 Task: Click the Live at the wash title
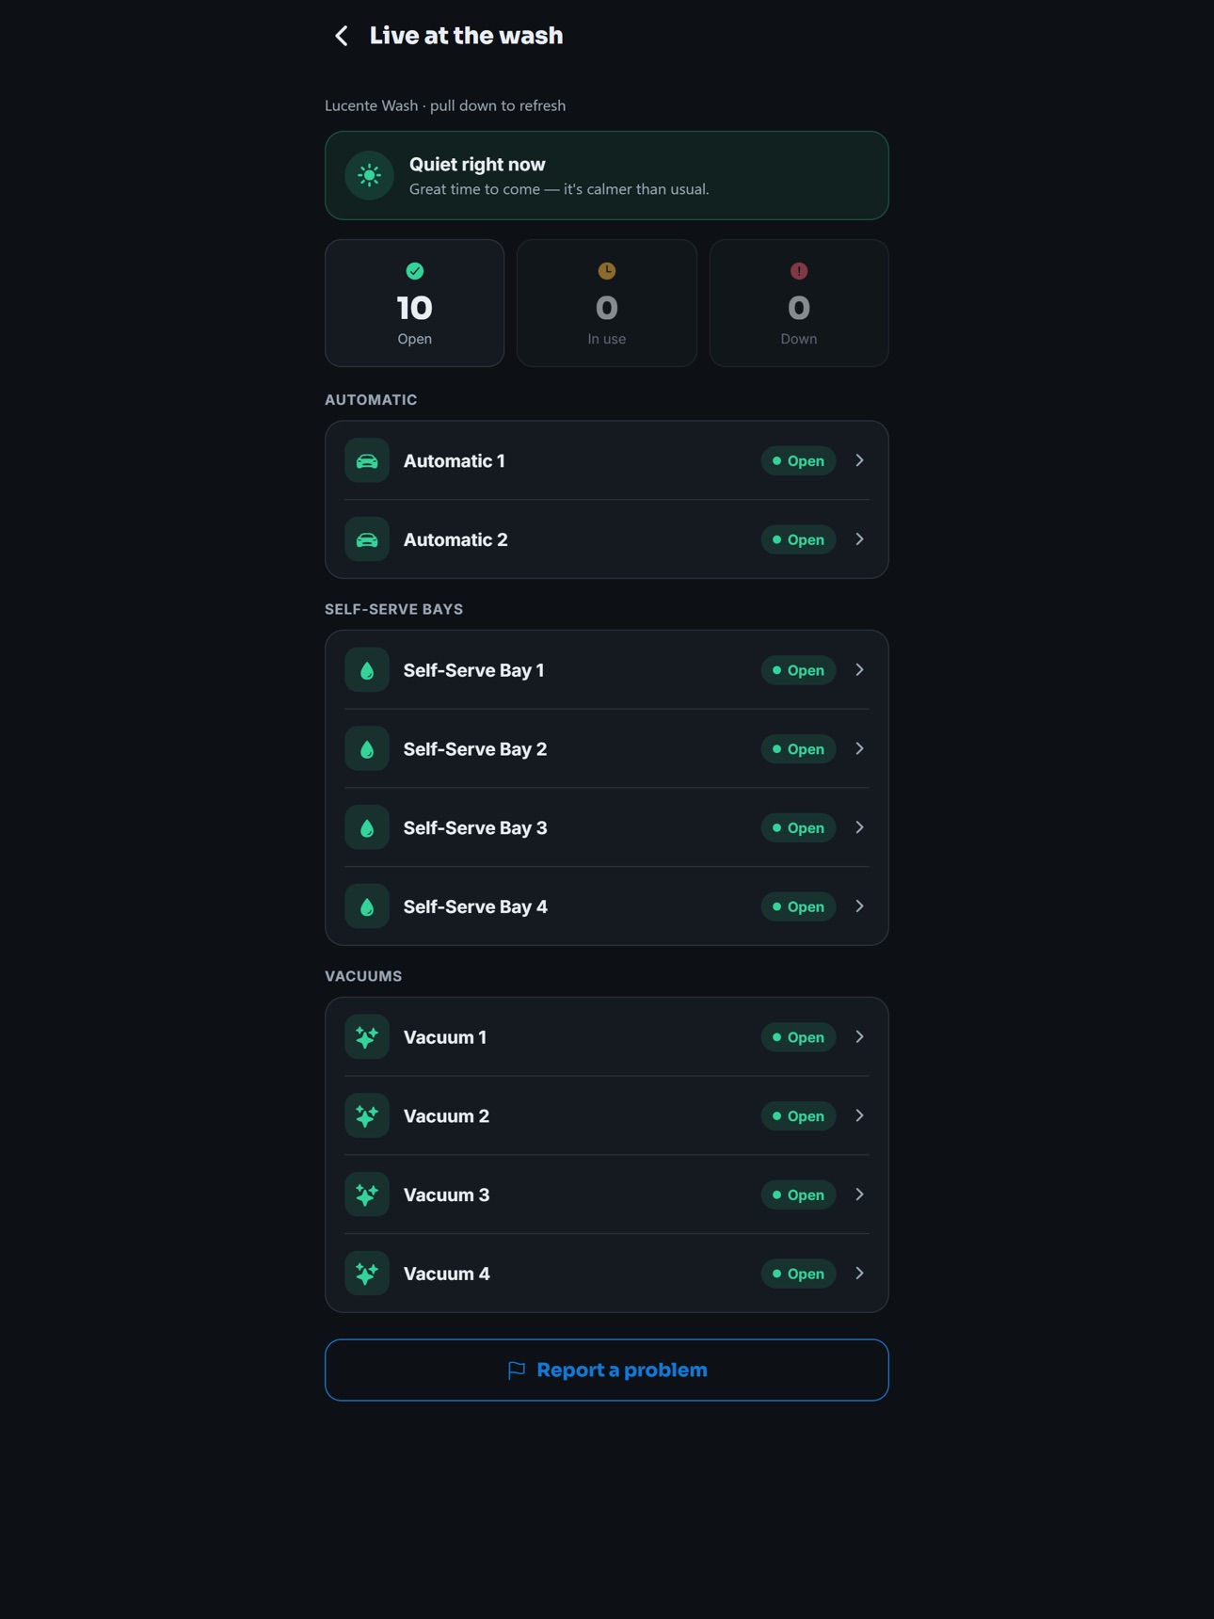(466, 36)
